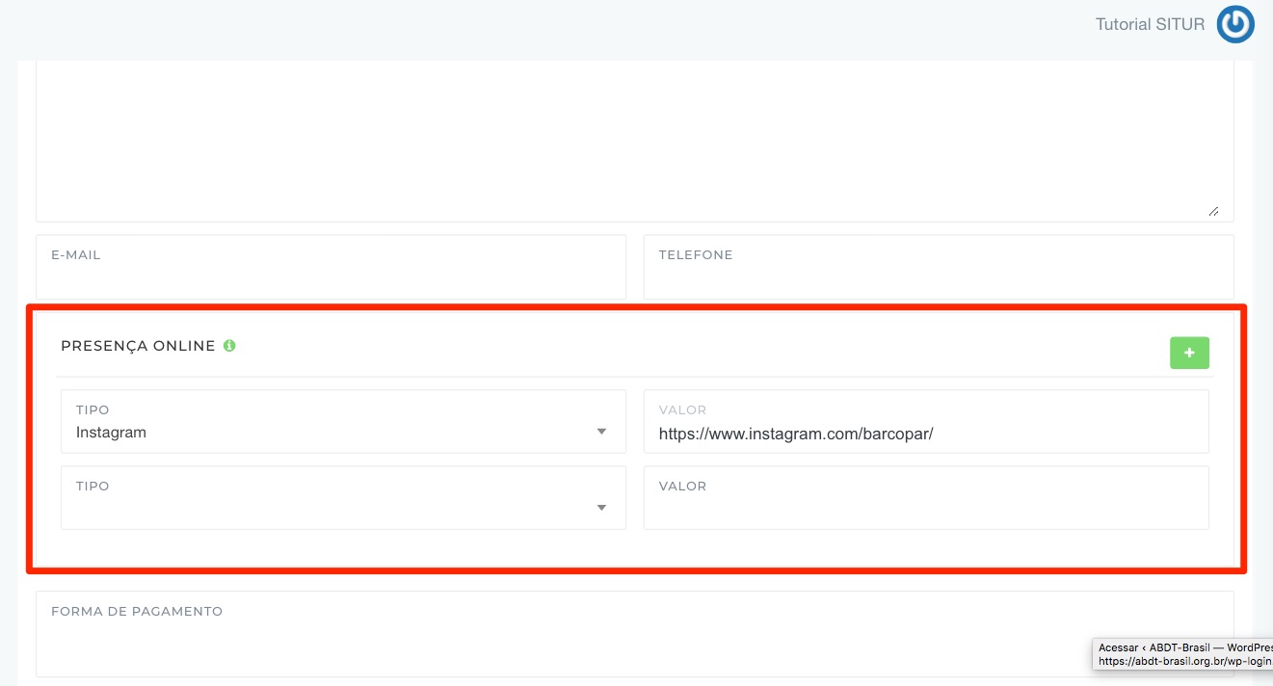Viewport: 1273px width, 686px height.
Task: Open the Tutorial SITUR link
Action: click(x=1150, y=25)
